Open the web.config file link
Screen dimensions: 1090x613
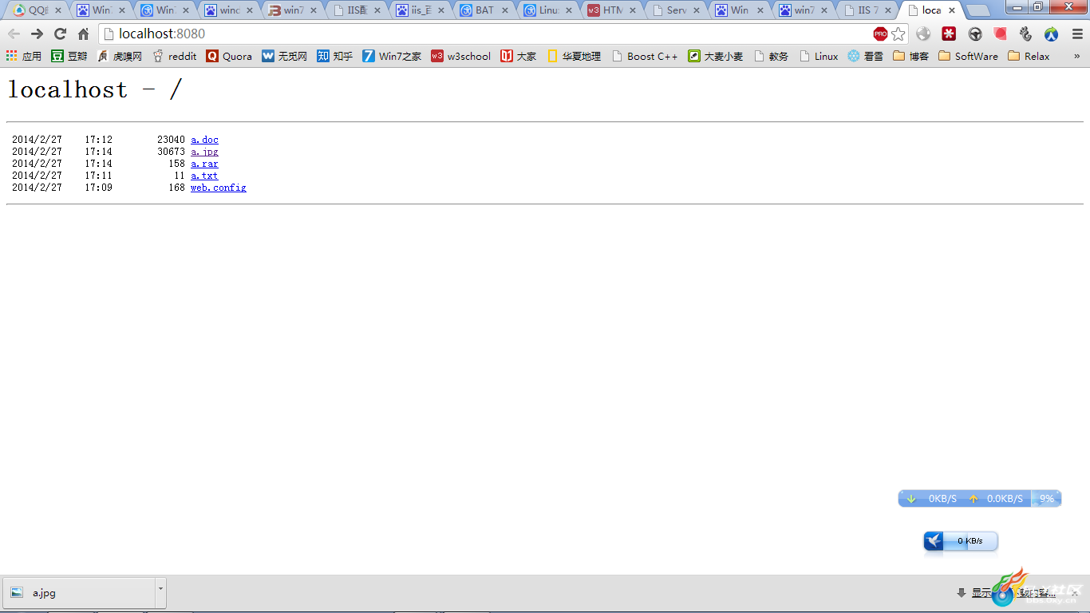click(219, 188)
